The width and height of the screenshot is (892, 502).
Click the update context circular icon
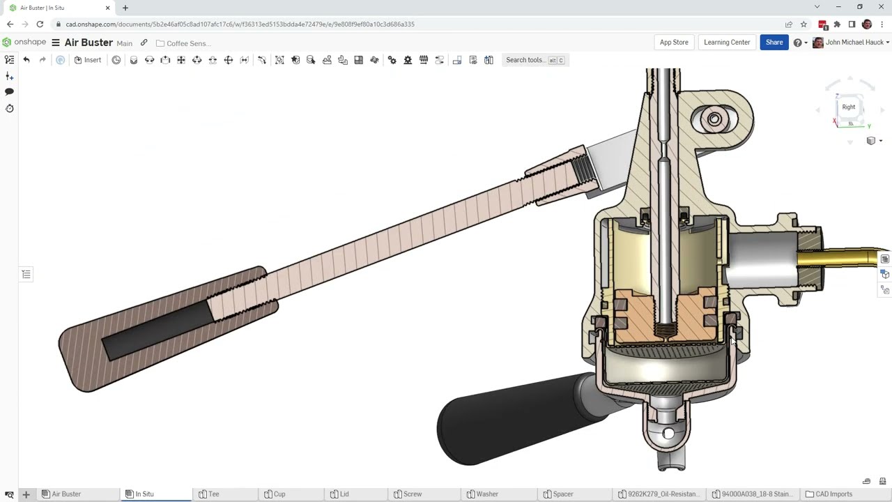pos(61,60)
